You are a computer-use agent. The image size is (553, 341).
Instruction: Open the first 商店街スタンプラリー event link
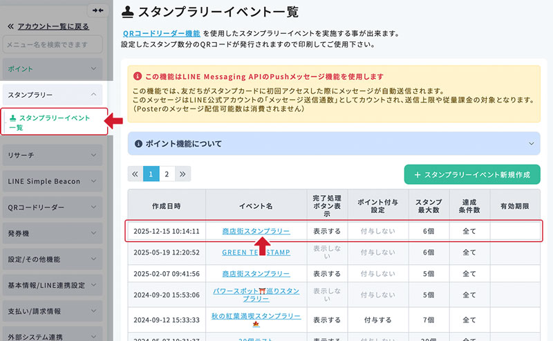[256, 231]
